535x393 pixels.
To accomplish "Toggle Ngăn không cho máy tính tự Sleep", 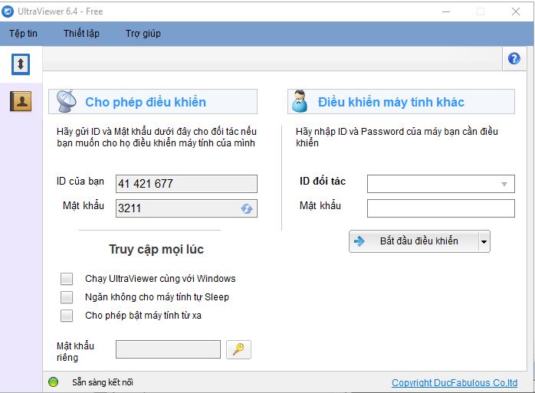I will click(67, 297).
